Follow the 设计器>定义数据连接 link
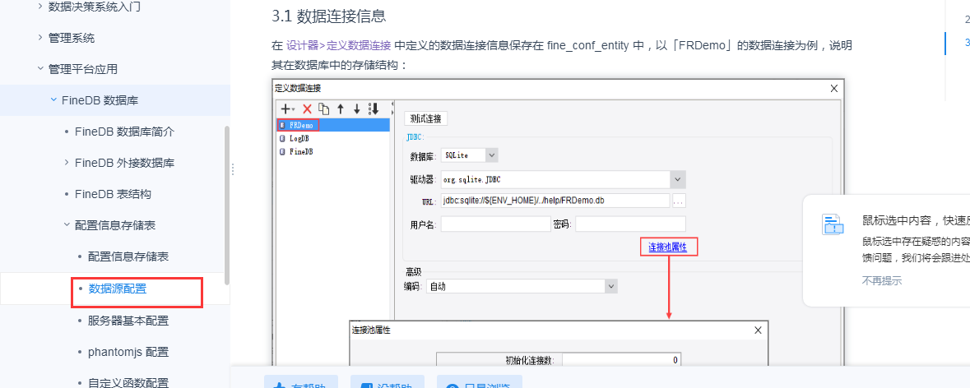Screen dimensions: 970x388 tap(338, 45)
